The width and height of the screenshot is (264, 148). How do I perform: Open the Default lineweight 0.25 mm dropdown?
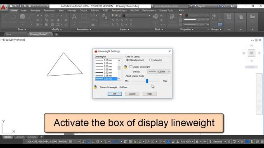(158, 72)
